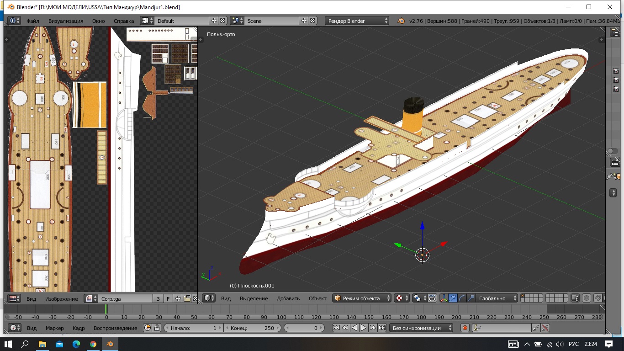Viewport: 624px width, 351px height.
Task: Open the Без синхронизации sync dropdown
Action: click(x=422, y=328)
